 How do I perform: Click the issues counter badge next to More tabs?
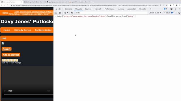tap(165, 9)
